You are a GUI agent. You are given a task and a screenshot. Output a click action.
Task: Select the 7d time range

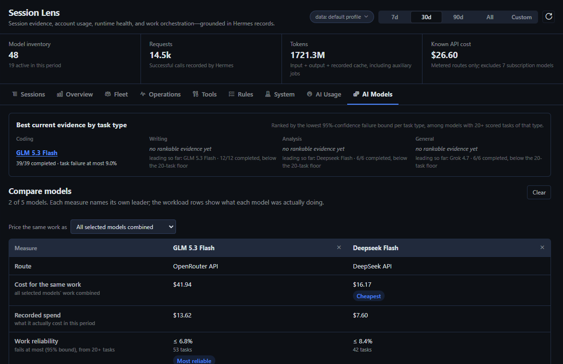(x=395, y=17)
